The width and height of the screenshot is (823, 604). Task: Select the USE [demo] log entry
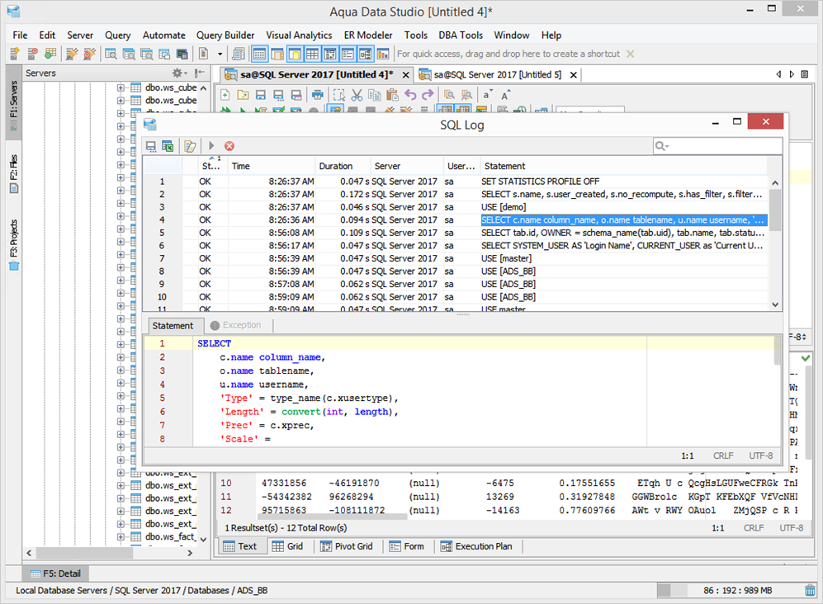coord(503,207)
